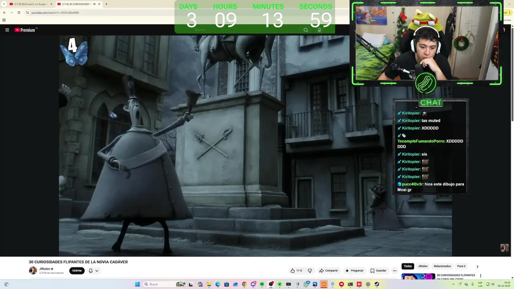This screenshot has height=289, width=514.
Task: Expand the notification bell chevron menu
Action: click(97, 271)
